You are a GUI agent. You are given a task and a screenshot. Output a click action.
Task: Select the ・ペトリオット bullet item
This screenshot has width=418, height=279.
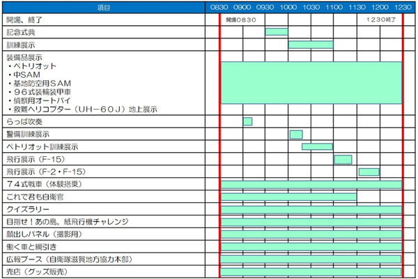(32, 66)
